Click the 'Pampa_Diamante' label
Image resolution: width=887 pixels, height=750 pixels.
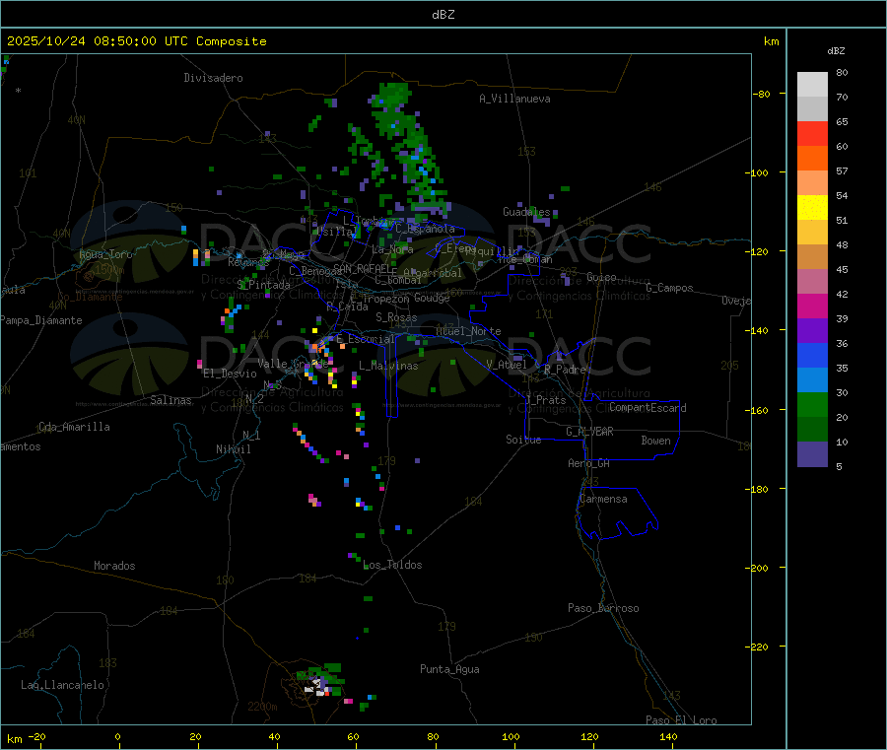coord(40,320)
